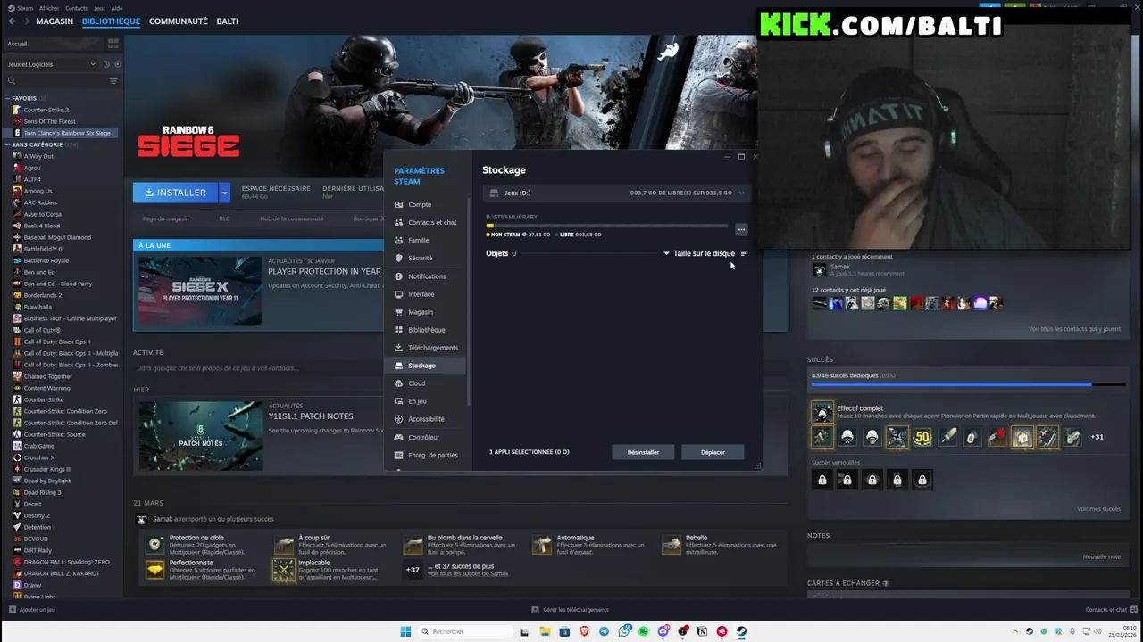This screenshot has width=1143, height=642.
Task: Open Enreg. de parties settings
Action: [x=427, y=455]
